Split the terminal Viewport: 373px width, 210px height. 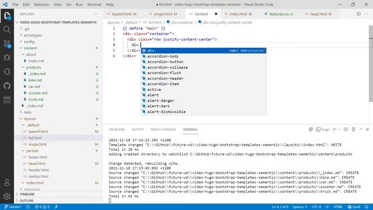(x=346, y=129)
